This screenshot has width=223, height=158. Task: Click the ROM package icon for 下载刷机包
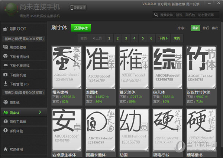pos(6,75)
